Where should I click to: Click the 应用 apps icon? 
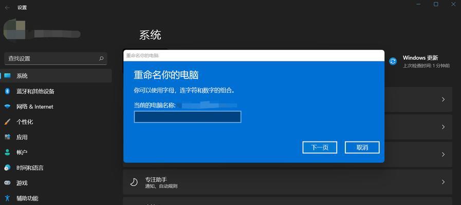pos(7,137)
